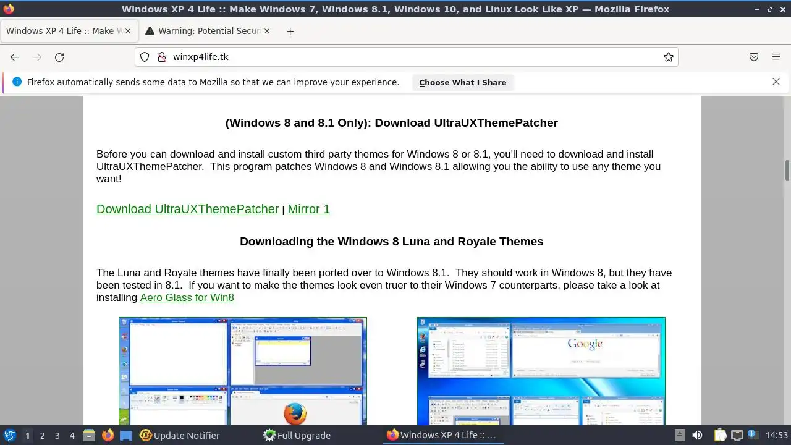This screenshot has width=791, height=445.
Task: Close the Windows XP 4 Life tab
Action: click(x=127, y=31)
